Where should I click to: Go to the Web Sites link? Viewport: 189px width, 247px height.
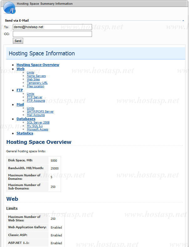pyautogui.click(x=33, y=79)
